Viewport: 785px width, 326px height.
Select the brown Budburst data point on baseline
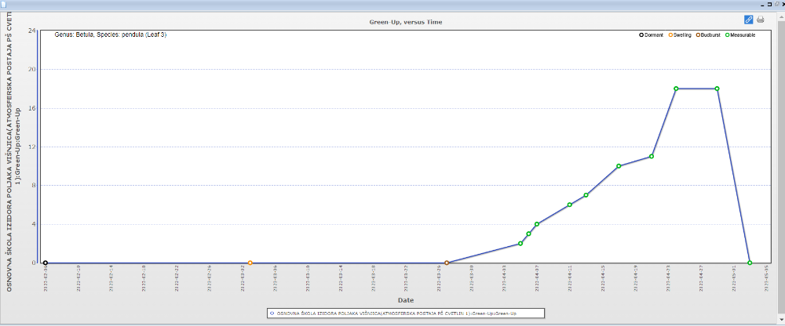coord(447,263)
